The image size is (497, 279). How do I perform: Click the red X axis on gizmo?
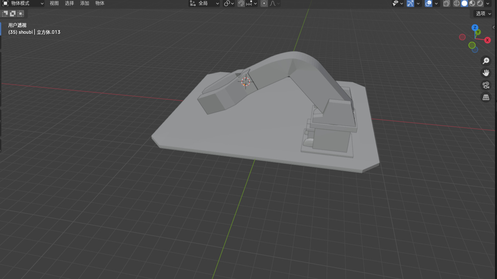click(x=487, y=40)
